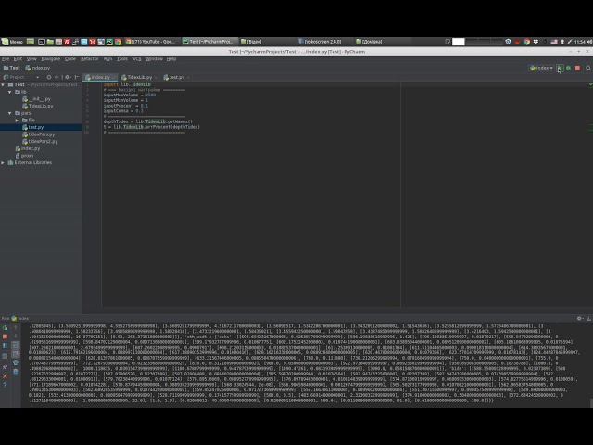The height and width of the screenshot is (445, 593).
Task: Print the console output
Action: (x=16, y=362)
